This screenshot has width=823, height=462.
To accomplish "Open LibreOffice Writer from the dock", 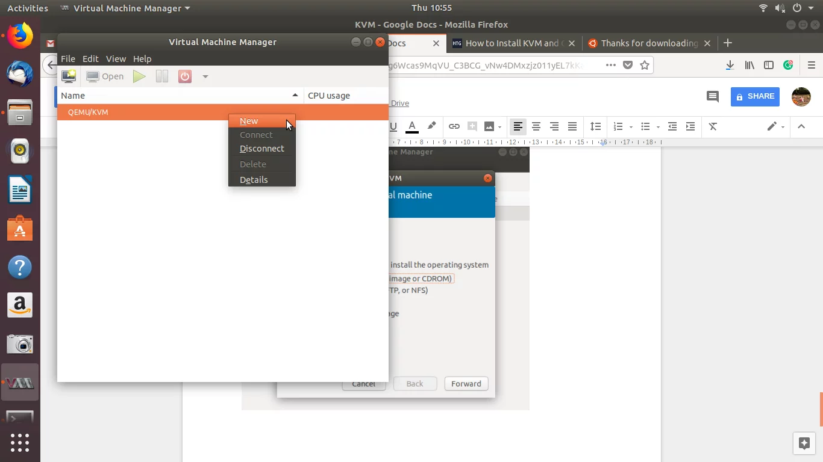I will click(x=20, y=191).
